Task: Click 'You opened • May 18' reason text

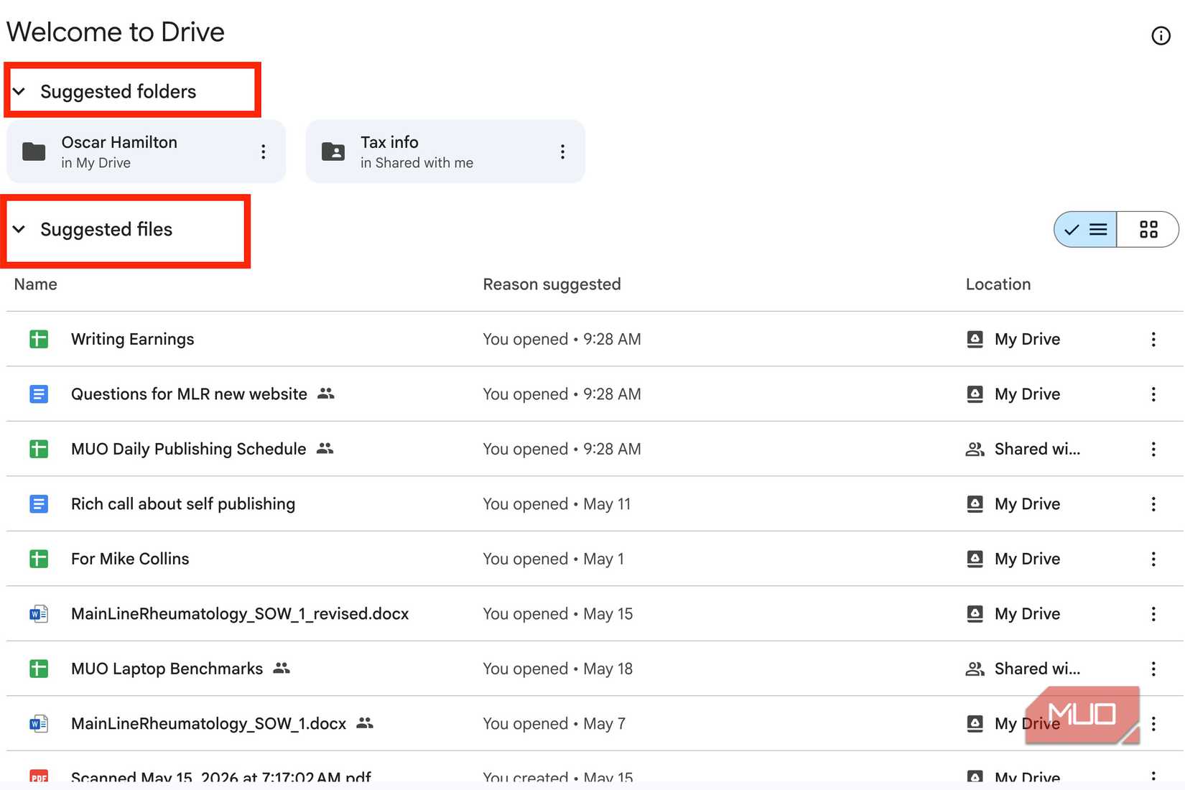Action: [558, 669]
